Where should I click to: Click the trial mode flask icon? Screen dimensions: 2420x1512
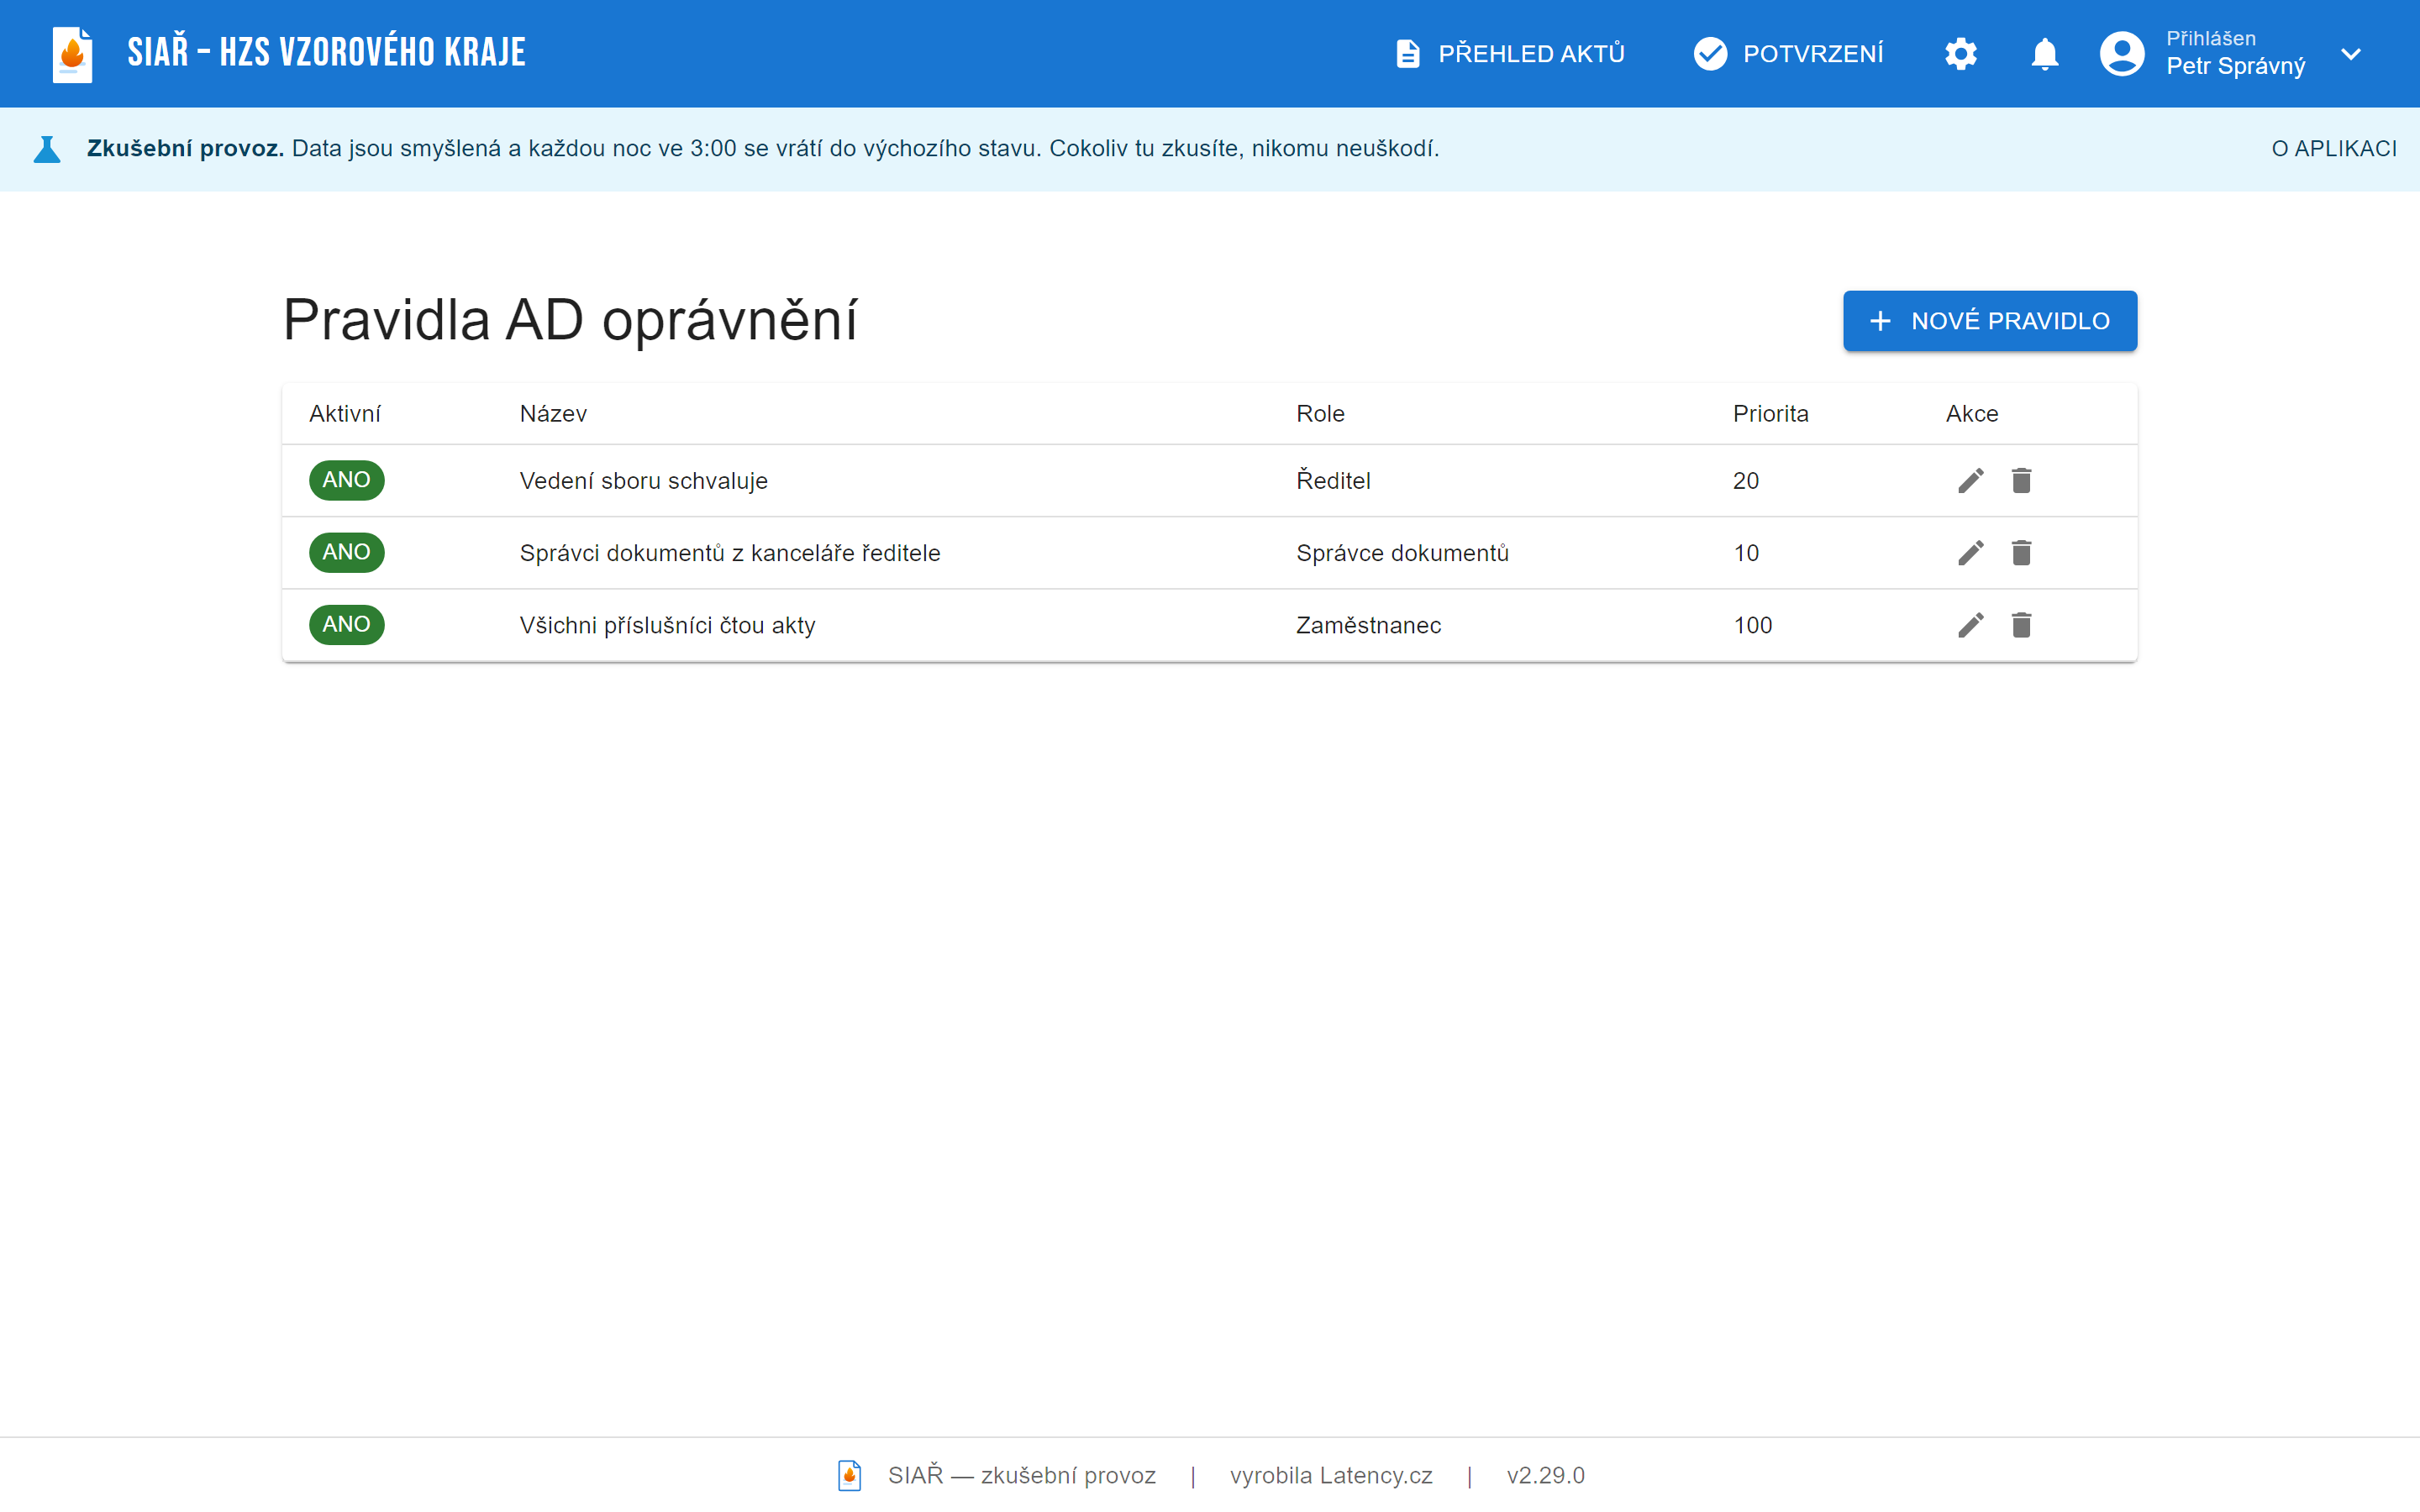(x=47, y=149)
